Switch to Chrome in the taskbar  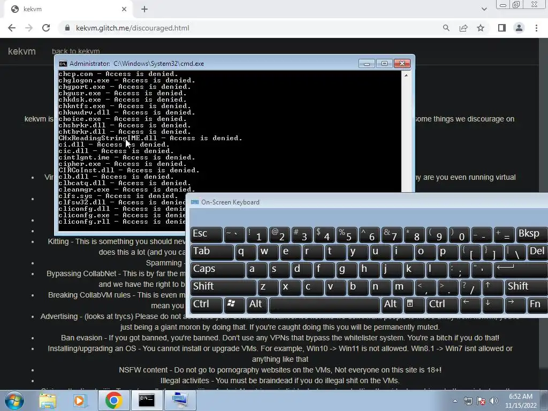coord(113,400)
